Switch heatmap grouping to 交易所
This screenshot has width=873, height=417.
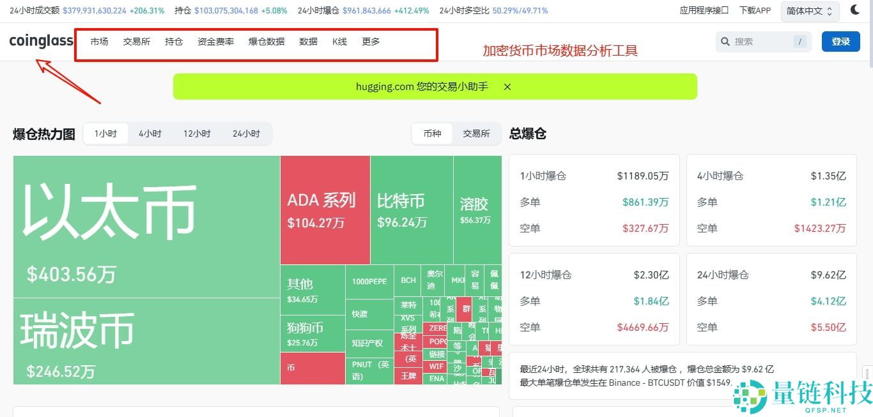(x=475, y=133)
